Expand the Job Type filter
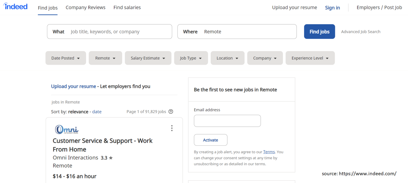This screenshot has width=408, height=183. click(191, 58)
